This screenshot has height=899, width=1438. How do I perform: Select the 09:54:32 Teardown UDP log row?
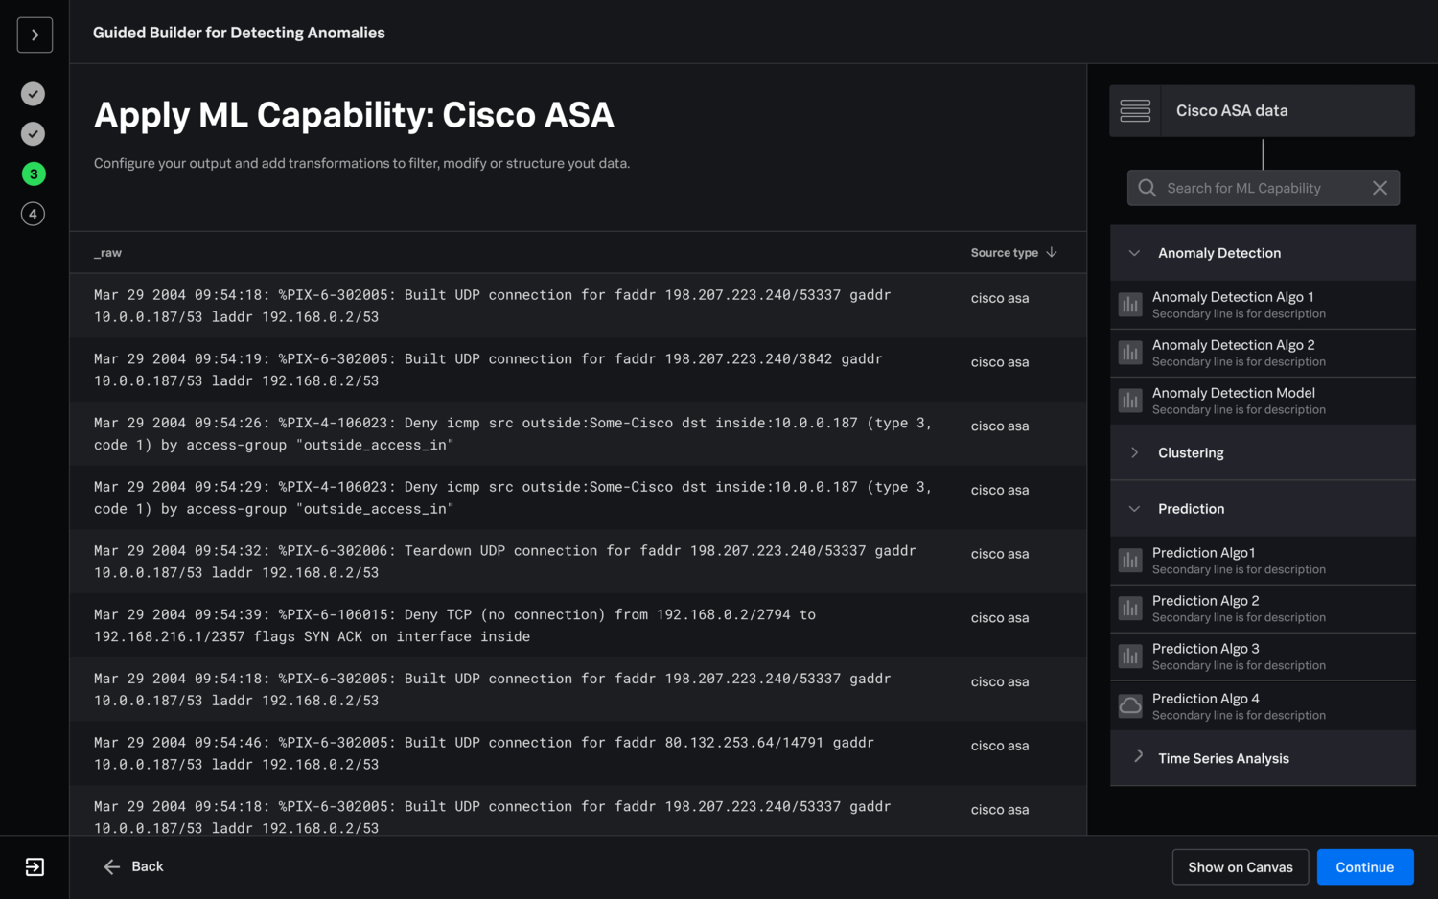click(578, 562)
